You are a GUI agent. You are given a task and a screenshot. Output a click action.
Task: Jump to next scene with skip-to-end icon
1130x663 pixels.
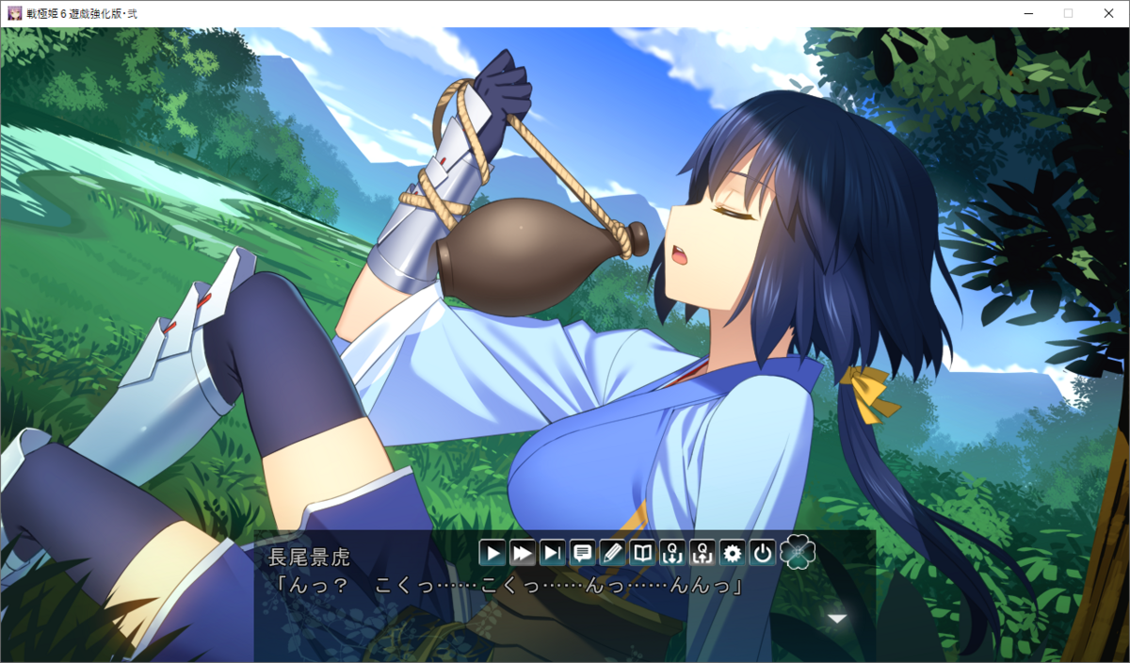click(x=553, y=553)
